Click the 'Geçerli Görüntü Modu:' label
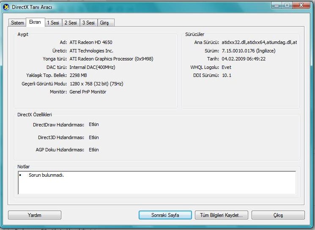The image size is (315, 230). click(x=44, y=84)
